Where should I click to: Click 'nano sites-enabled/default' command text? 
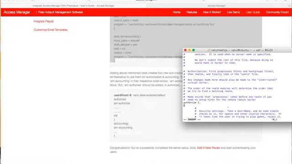149,95
